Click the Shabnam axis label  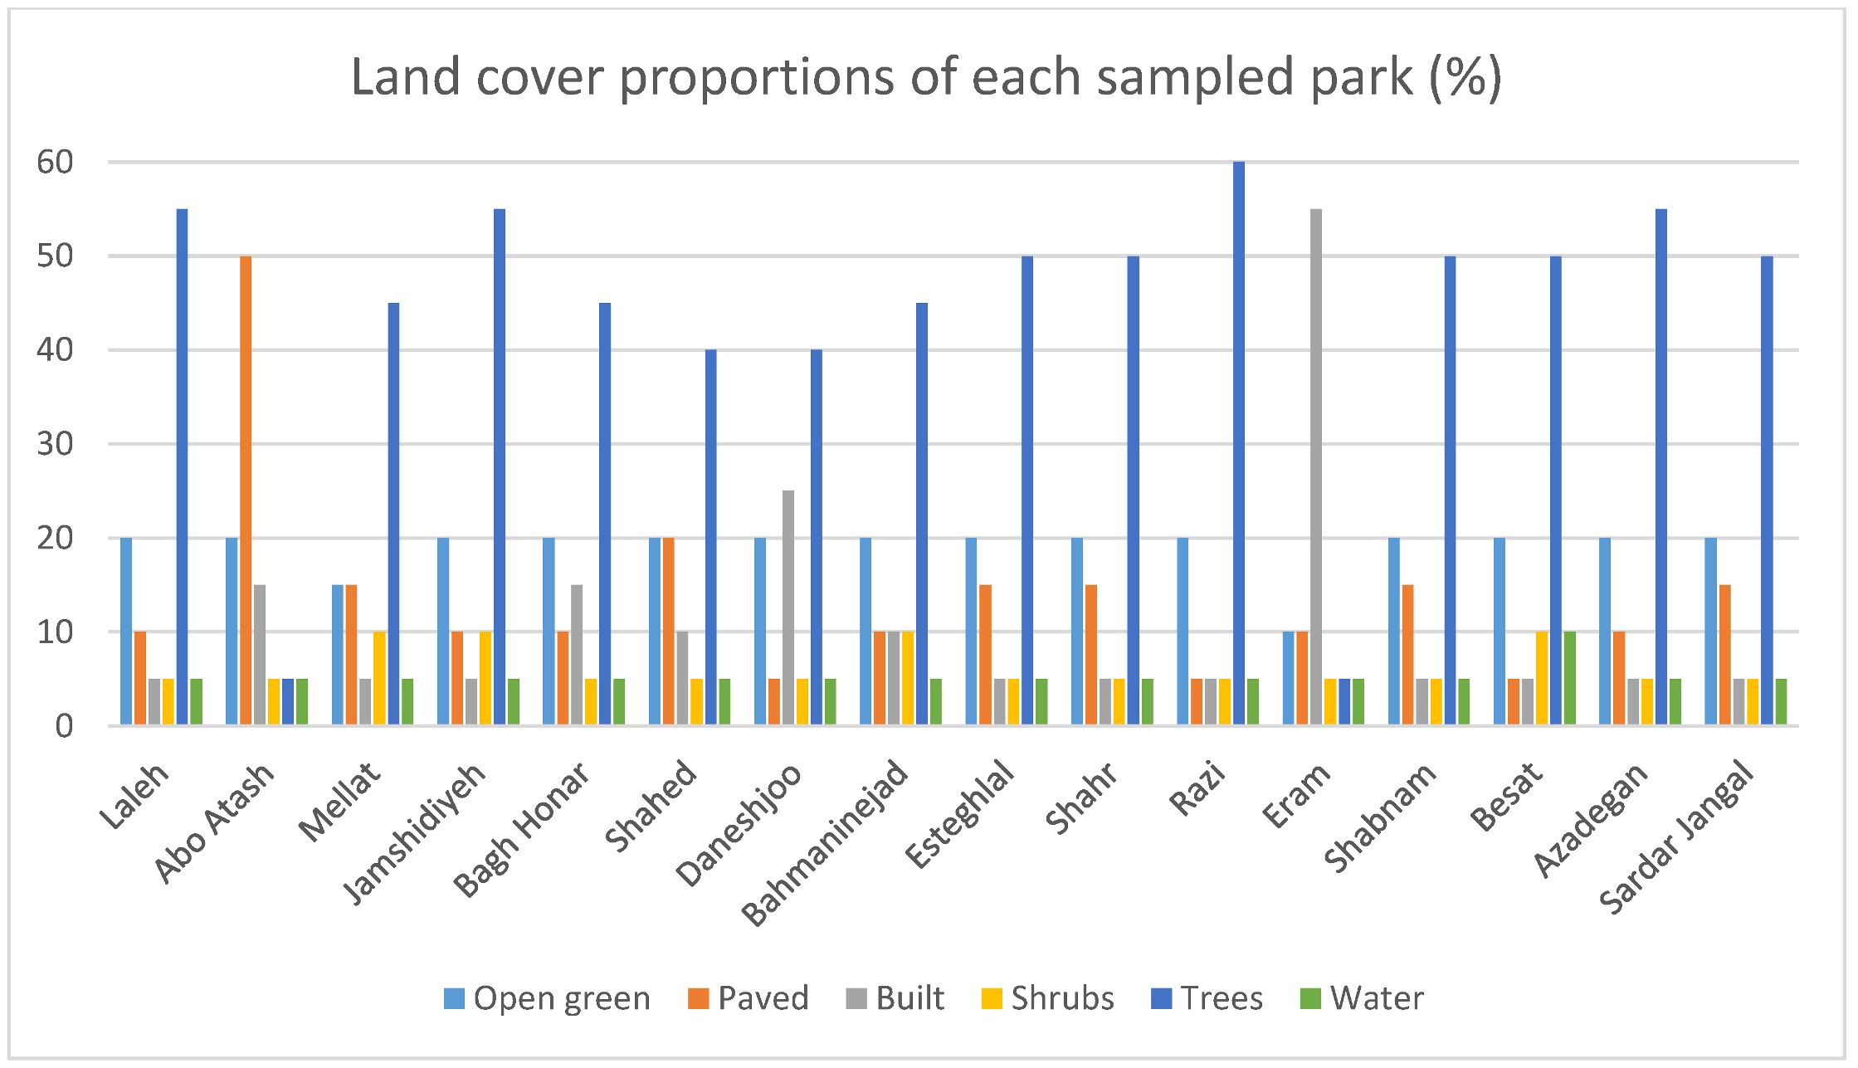coord(1381,817)
